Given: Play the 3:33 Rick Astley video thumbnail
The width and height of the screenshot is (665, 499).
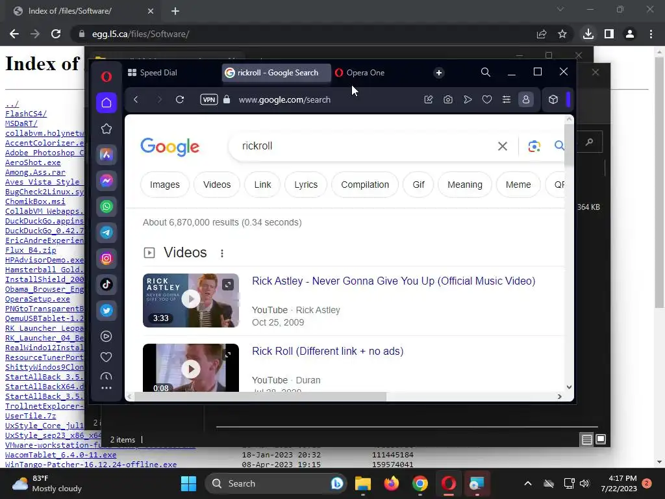Looking at the screenshot, I should tap(191, 300).
